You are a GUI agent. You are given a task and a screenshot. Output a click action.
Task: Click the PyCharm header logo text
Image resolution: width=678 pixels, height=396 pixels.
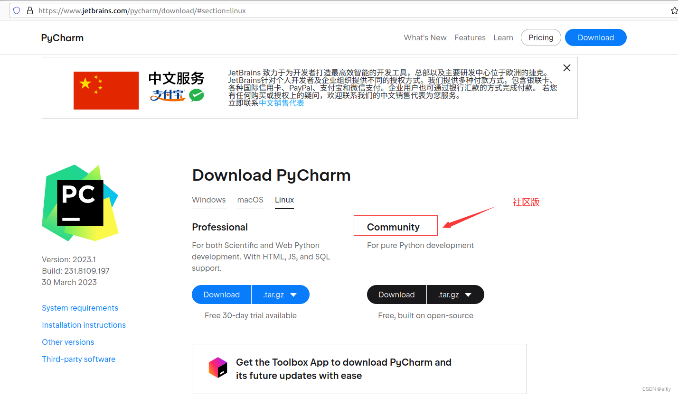[x=62, y=38]
